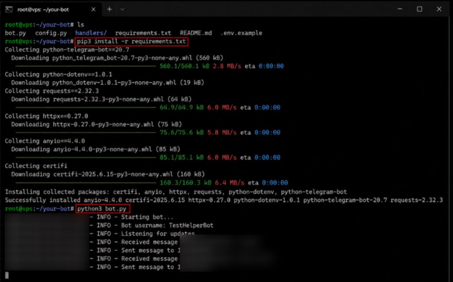Click the line Collecting anyio==4.4.0
Viewport: 453px width, 282px height.
(x=45, y=141)
